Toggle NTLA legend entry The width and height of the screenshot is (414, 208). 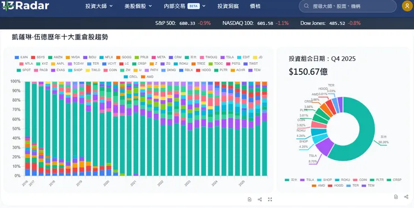26,64
